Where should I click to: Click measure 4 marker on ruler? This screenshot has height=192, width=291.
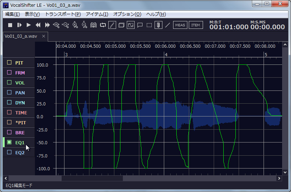click(166, 55)
